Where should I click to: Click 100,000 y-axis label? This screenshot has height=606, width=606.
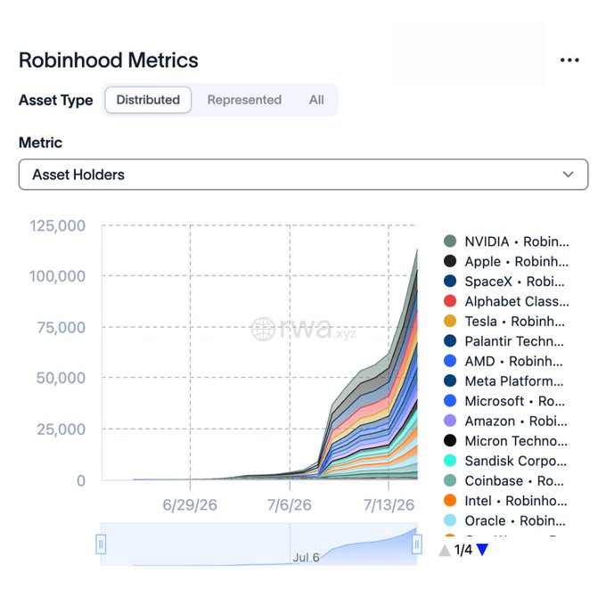tap(58, 276)
